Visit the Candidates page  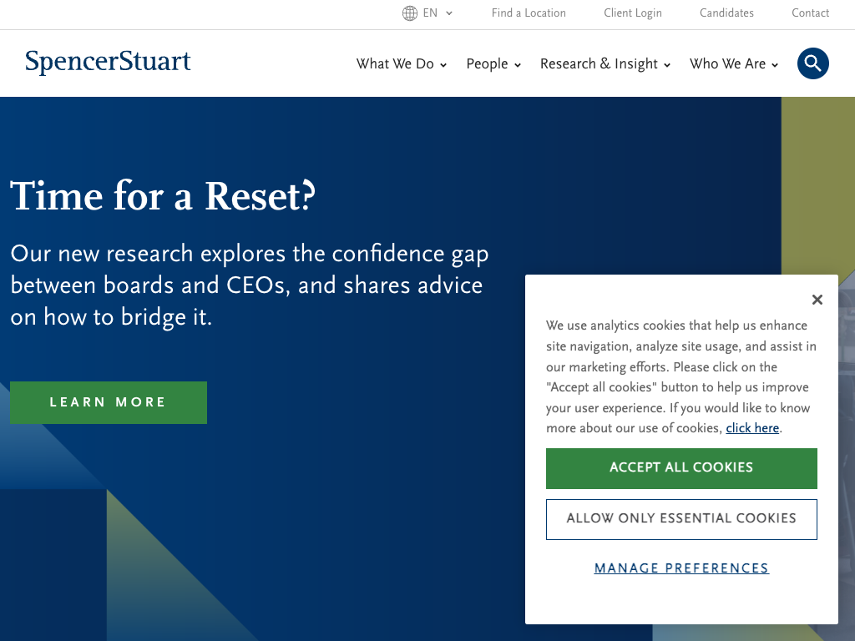(x=726, y=13)
